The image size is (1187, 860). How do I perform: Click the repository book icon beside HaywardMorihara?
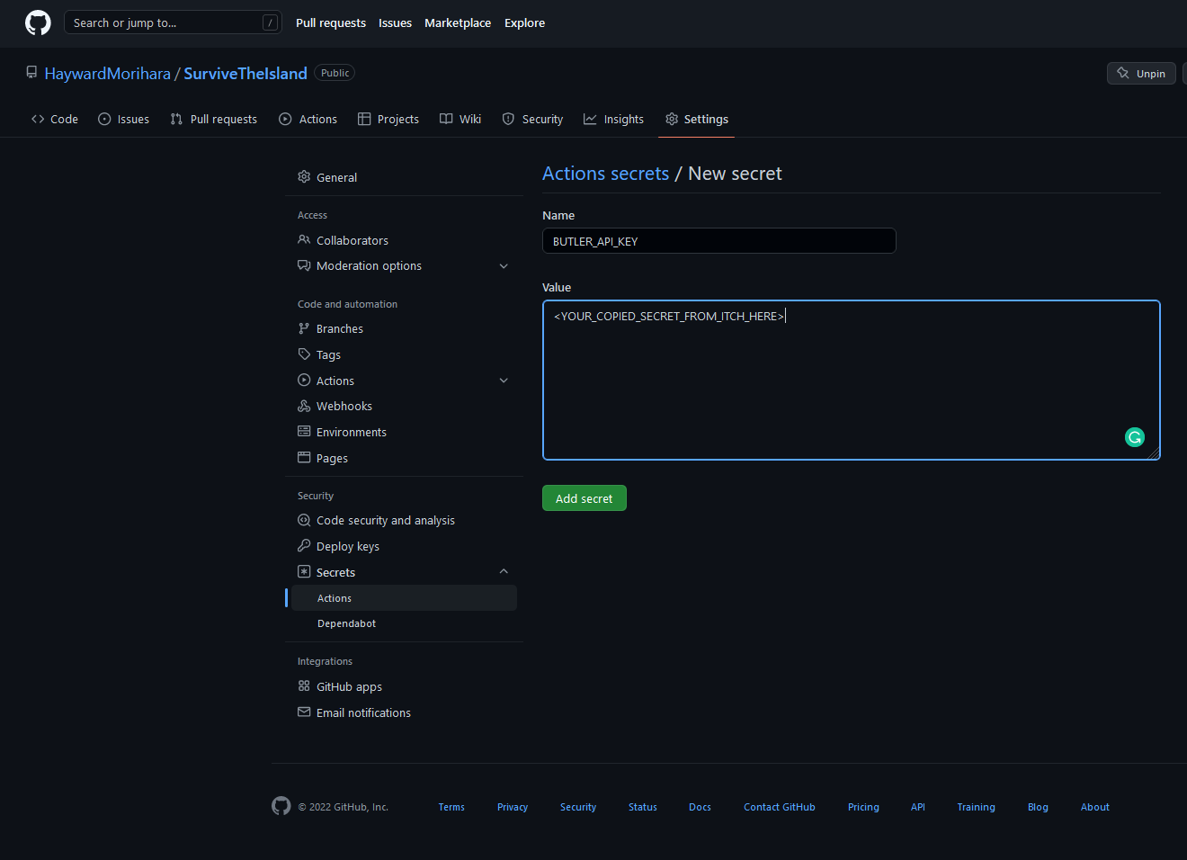[x=31, y=72]
